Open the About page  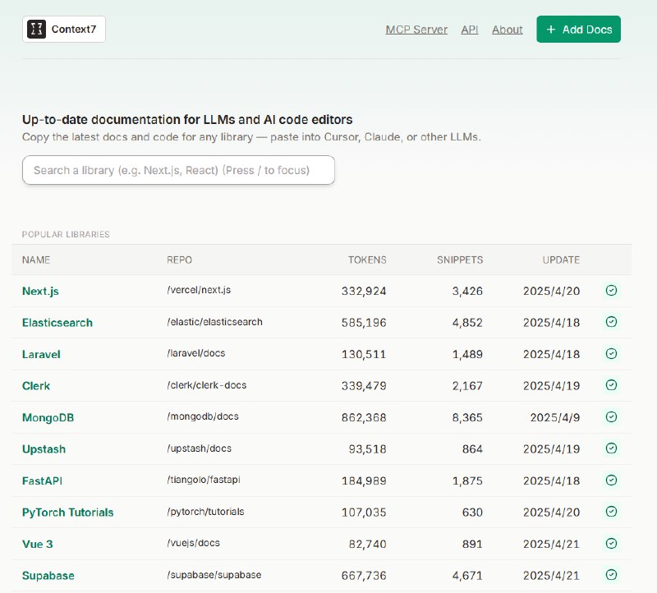coord(508,30)
